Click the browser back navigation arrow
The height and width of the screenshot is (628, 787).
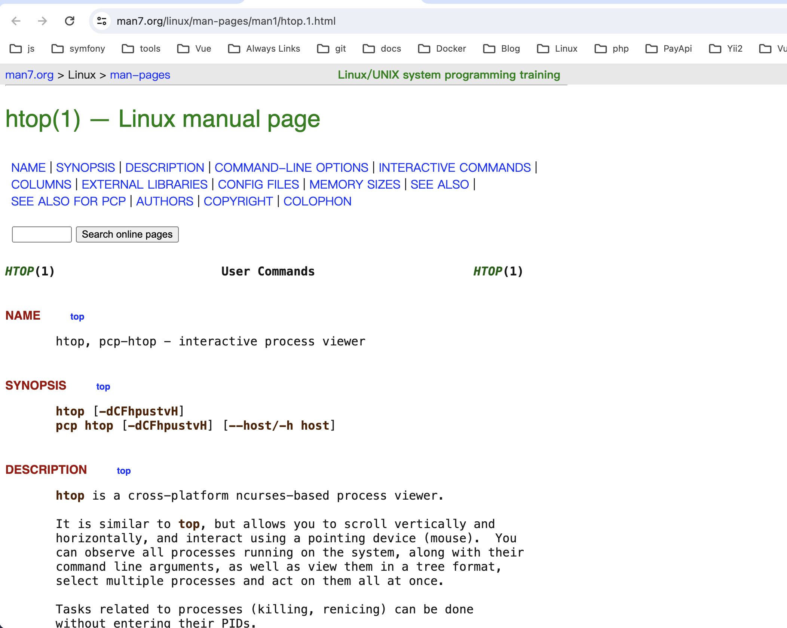click(x=16, y=21)
